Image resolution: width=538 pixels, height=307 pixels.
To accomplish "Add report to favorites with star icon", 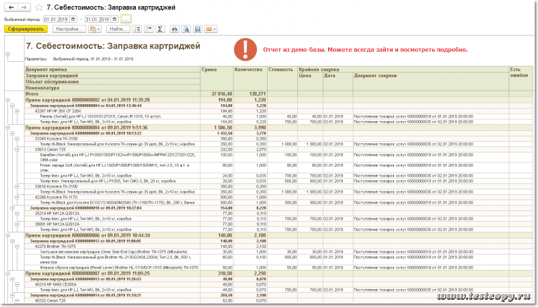I will click(39, 7).
